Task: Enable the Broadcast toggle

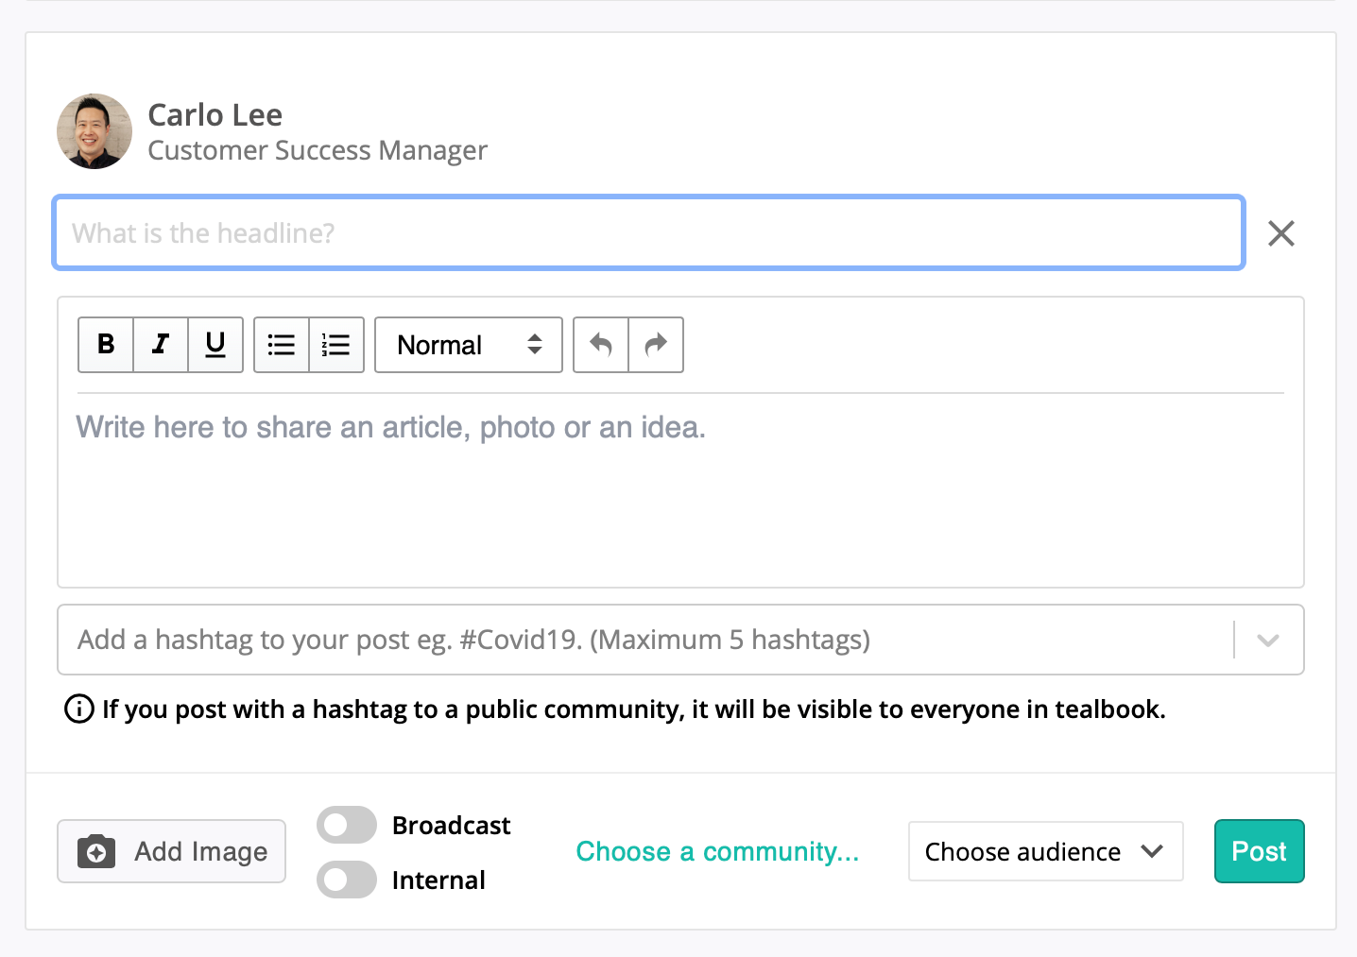Action: 347,825
